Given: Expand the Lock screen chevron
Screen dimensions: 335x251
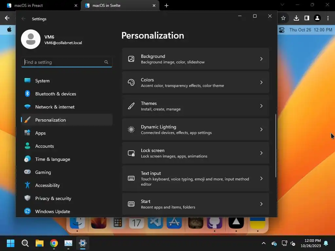Looking at the screenshot, I should pyautogui.click(x=261, y=153).
